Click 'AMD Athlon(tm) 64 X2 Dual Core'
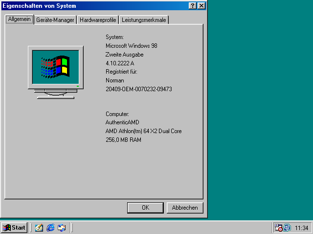 [143, 131]
